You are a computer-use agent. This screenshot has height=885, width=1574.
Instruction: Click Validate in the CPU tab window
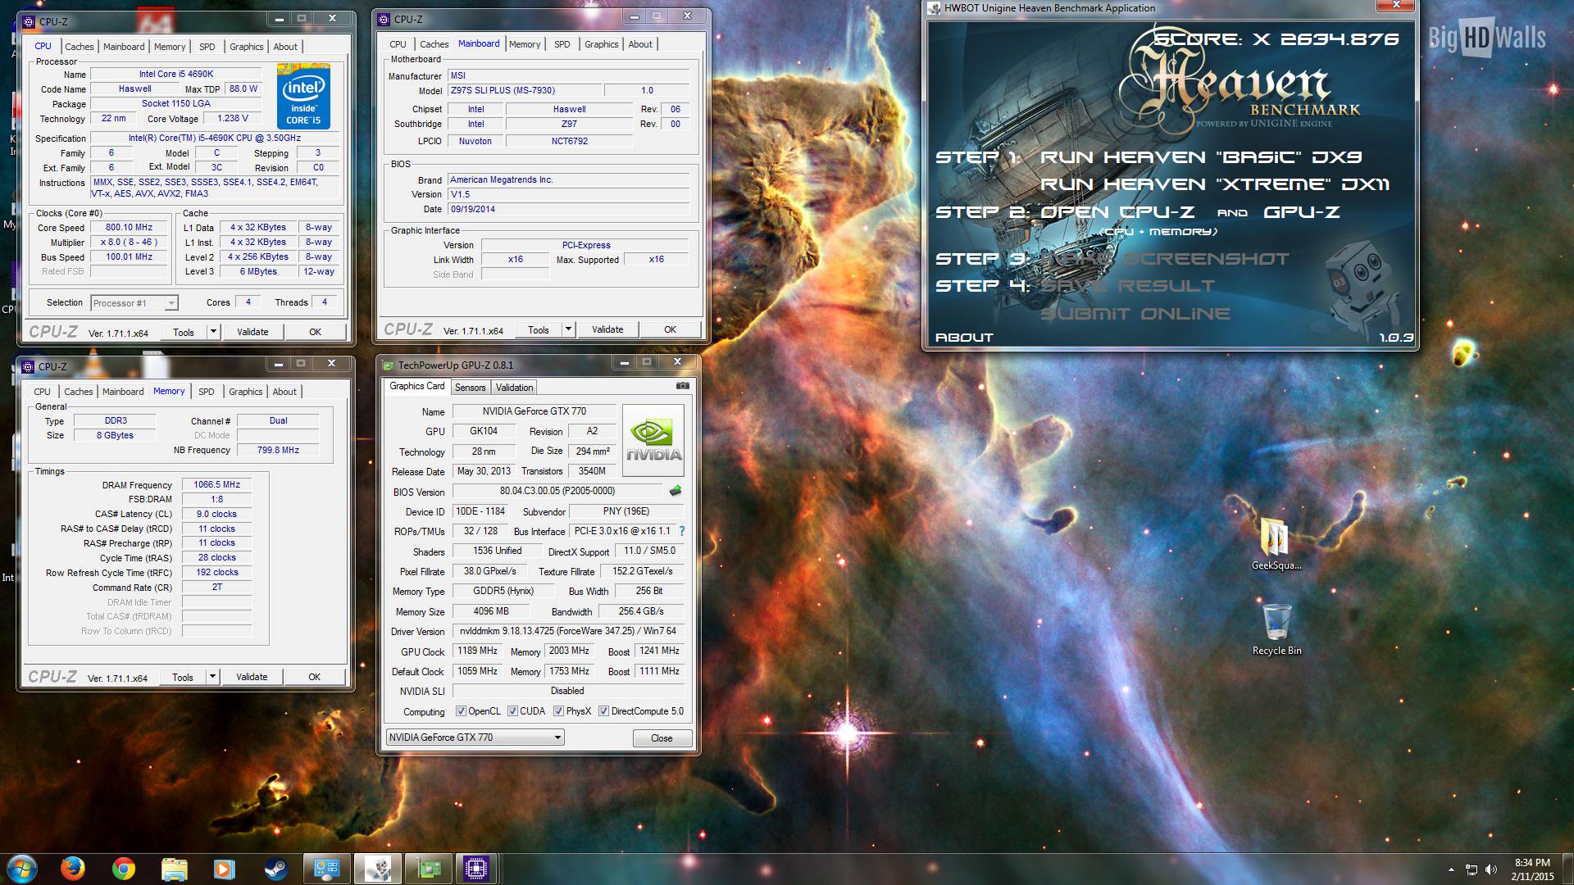pos(252,332)
